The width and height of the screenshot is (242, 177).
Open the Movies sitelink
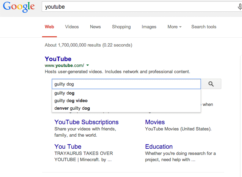[155, 122]
